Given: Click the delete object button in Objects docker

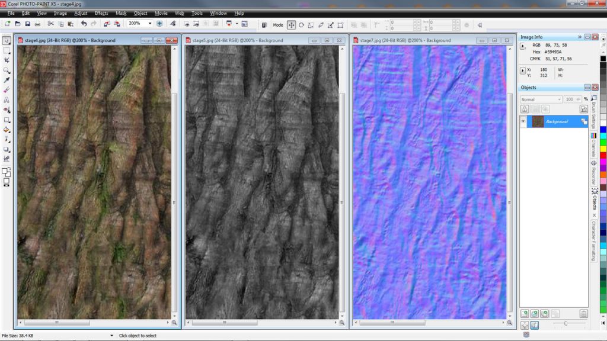Looking at the screenshot, I should tap(584, 314).
